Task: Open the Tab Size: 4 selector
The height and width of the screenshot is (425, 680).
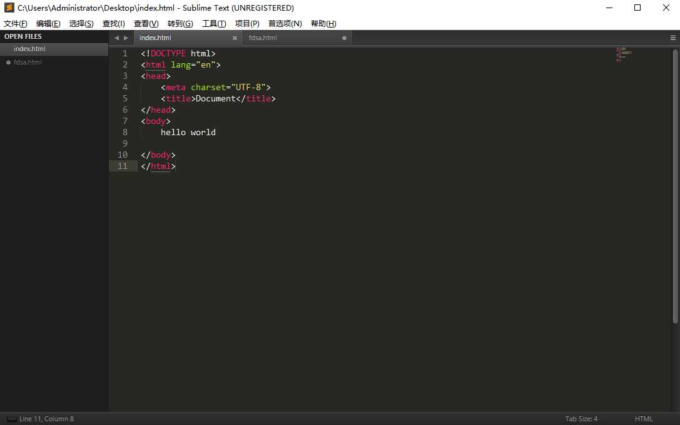Action: click(581, 419)
